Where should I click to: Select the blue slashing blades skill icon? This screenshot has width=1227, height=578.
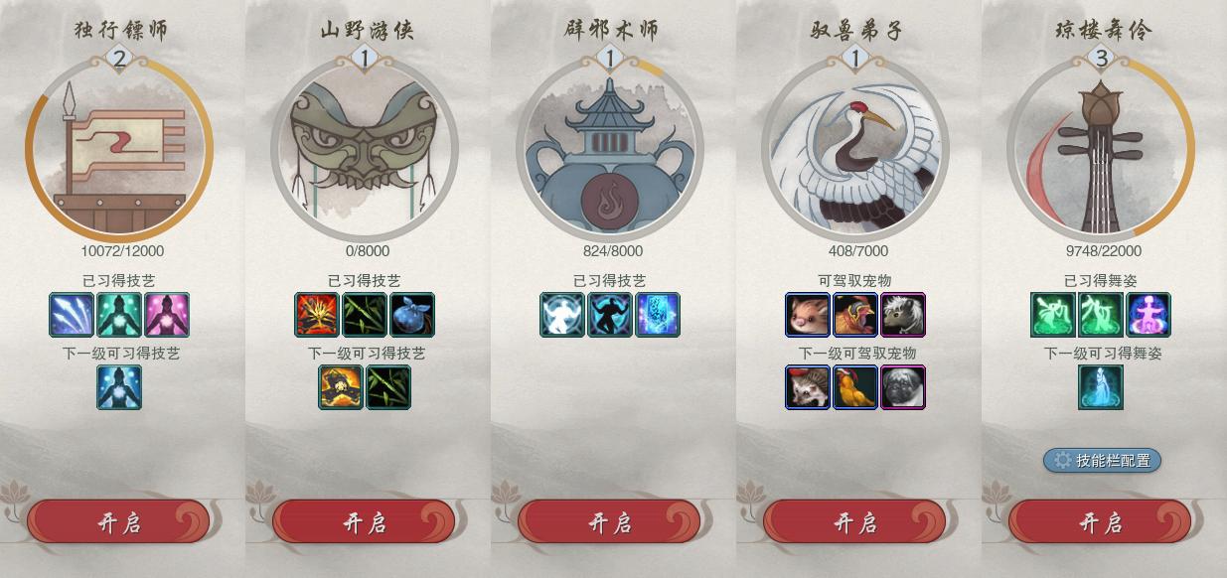[72, 315]
